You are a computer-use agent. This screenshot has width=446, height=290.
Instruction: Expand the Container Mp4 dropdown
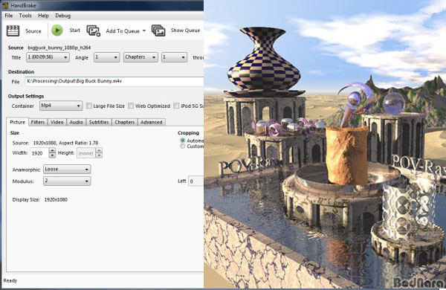pos(61,106)
